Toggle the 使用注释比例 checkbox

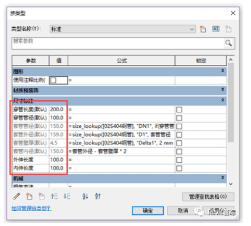point(53,80)
